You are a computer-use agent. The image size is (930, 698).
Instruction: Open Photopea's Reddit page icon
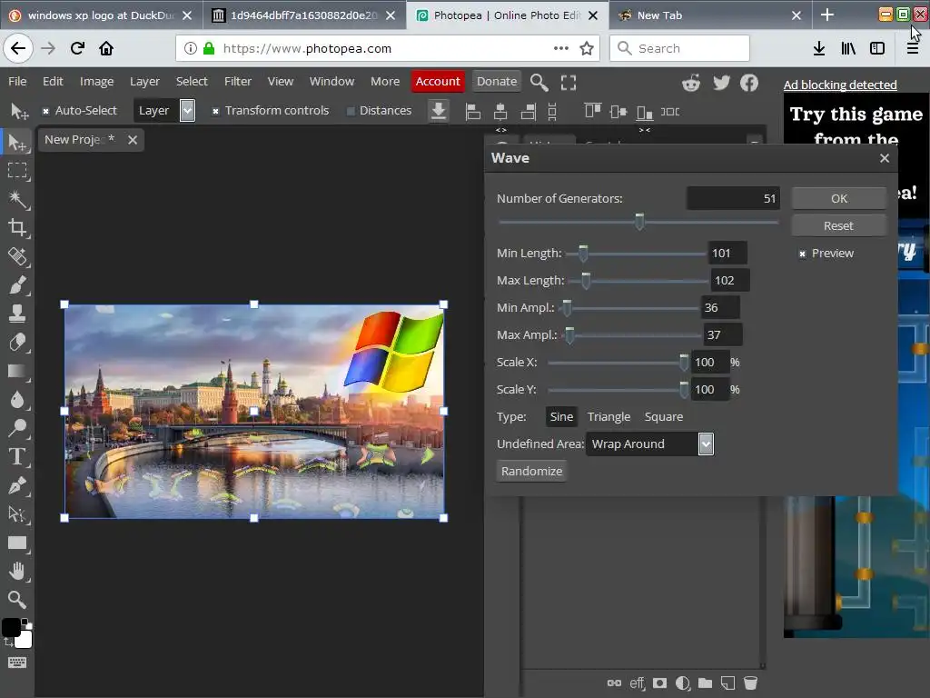(x=691, y=83)
